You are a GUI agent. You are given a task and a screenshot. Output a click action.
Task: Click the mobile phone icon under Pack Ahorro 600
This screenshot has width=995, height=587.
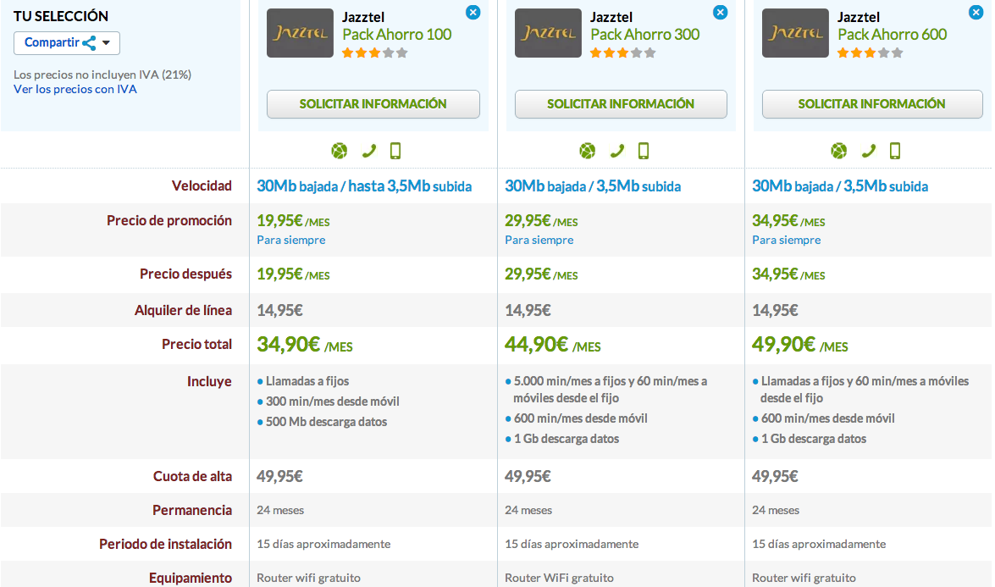[895, 151]
